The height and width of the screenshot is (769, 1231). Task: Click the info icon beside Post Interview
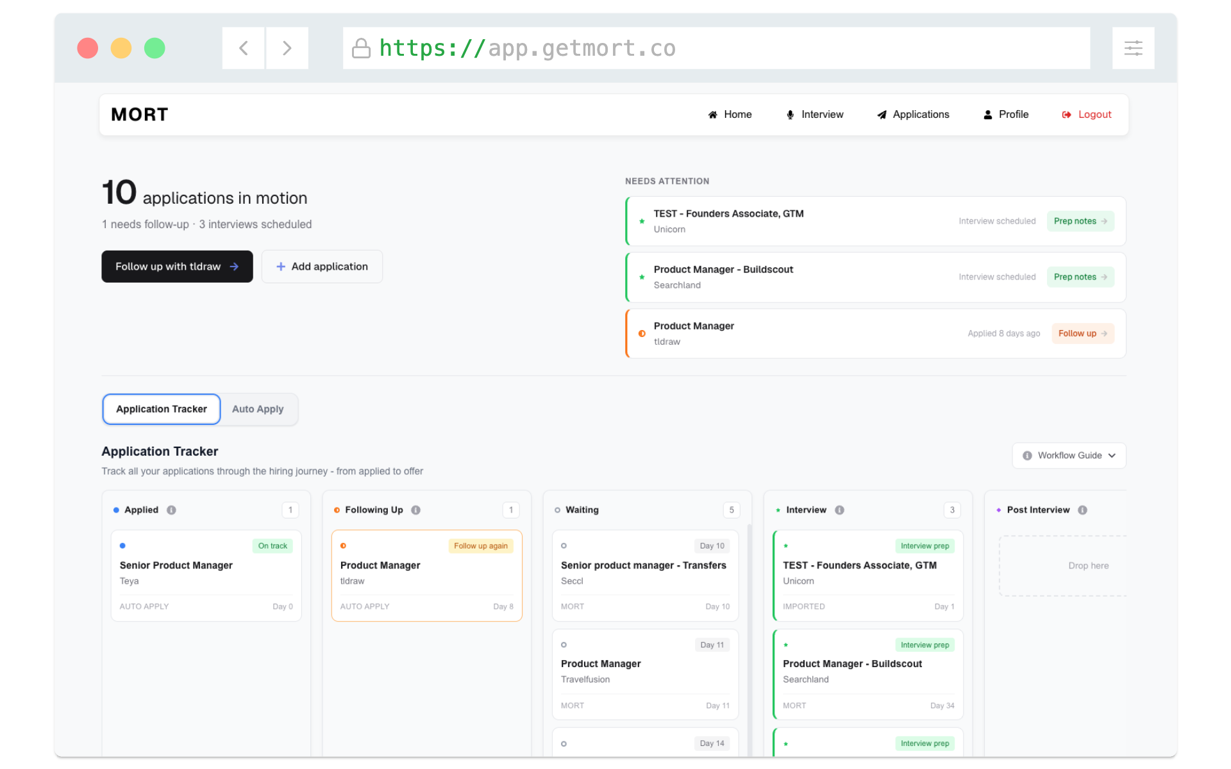pos(1082,510)
